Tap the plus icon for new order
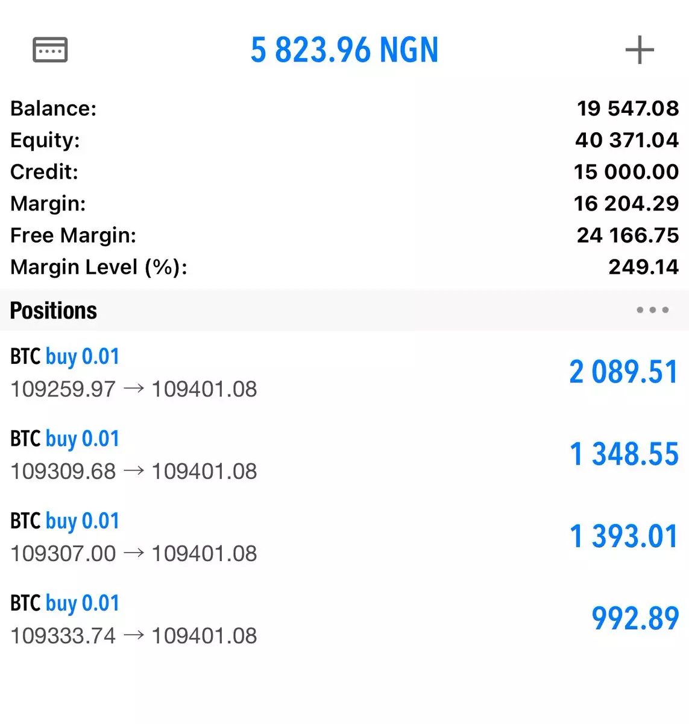This screenshot has width=689, height=724. pyautogui.click(x=640, y=49)
